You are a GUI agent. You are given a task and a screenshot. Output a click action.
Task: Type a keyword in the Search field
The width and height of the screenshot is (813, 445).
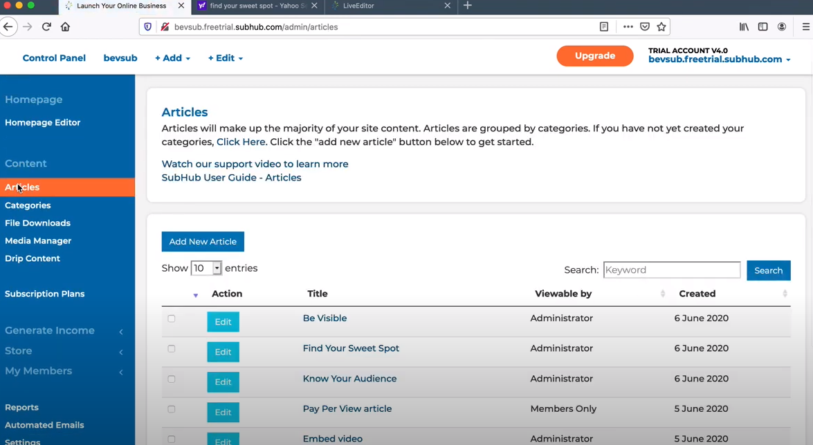671,269
